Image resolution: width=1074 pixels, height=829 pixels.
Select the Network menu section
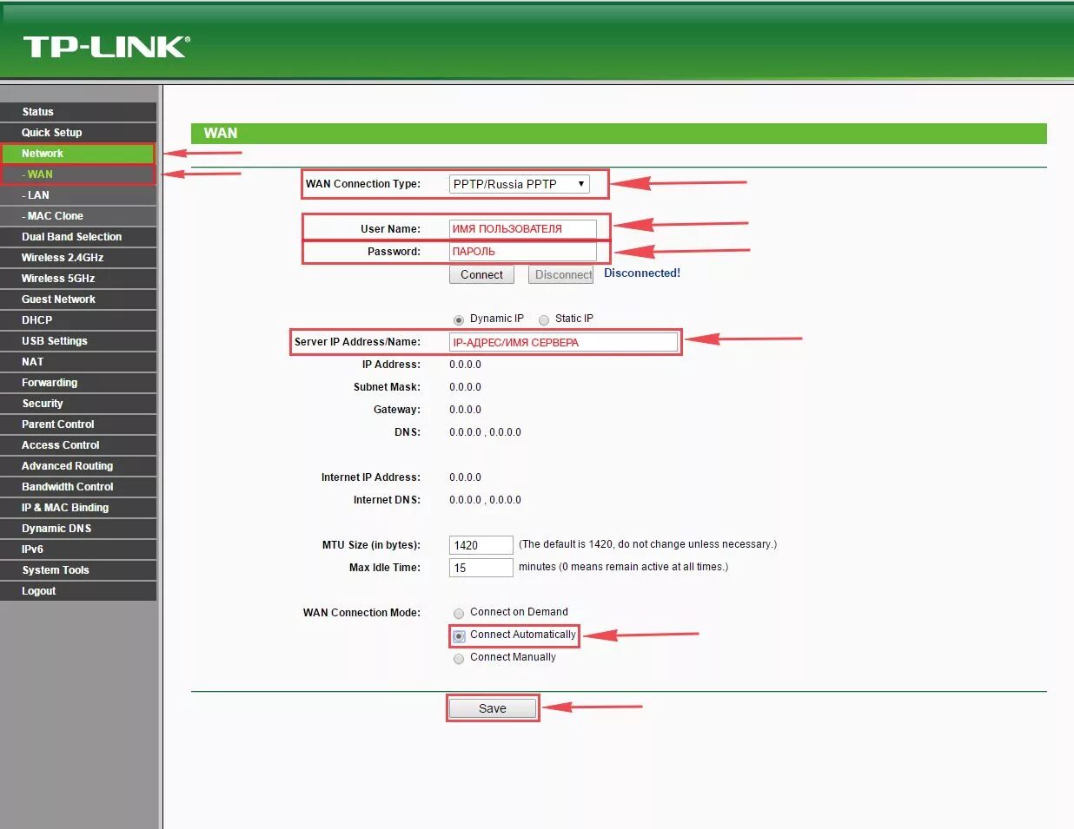[x=78, y=154]
